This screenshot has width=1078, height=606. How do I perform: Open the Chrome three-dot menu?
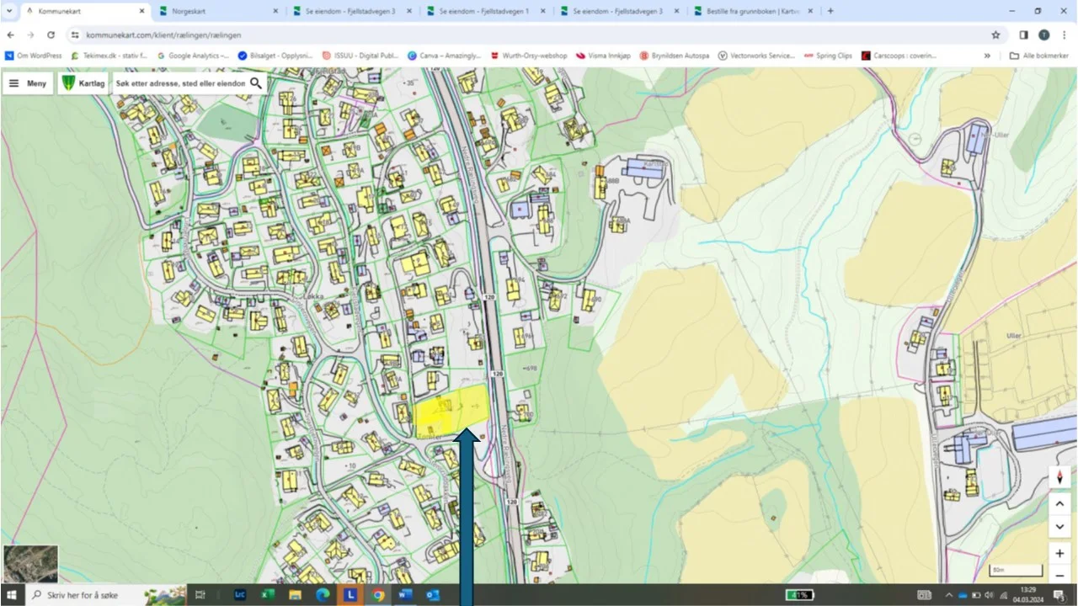[x=1065, y=35]
